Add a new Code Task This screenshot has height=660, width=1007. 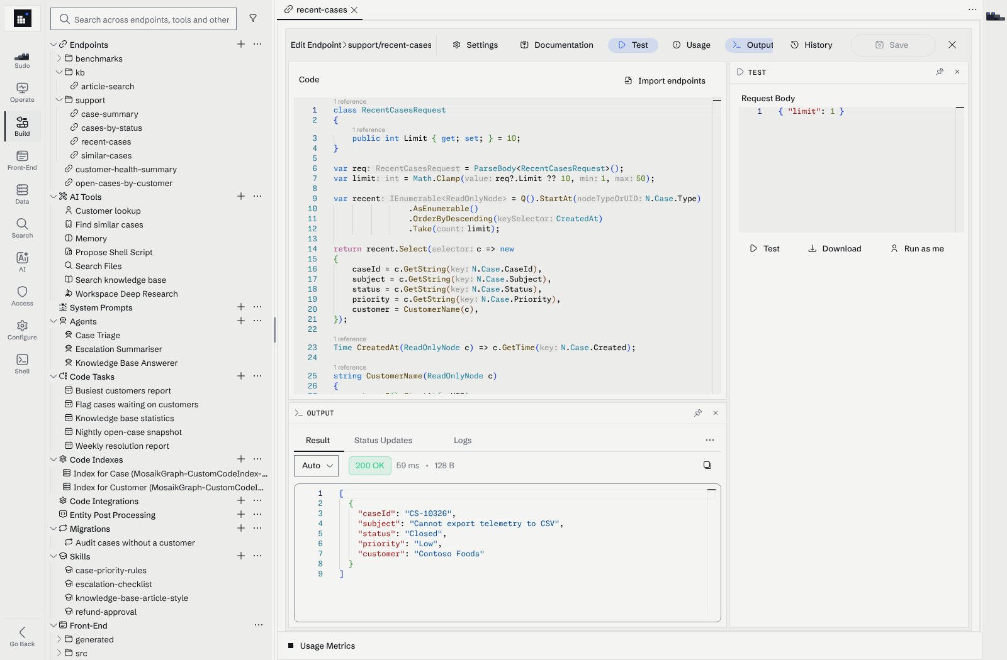click(x=241, y=376)
